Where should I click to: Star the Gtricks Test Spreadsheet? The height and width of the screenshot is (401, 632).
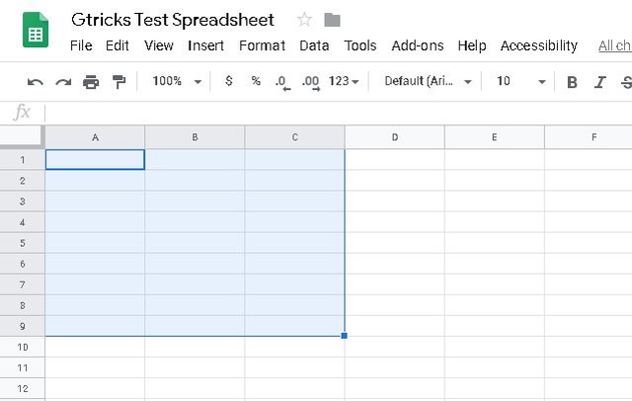[304, 20]
